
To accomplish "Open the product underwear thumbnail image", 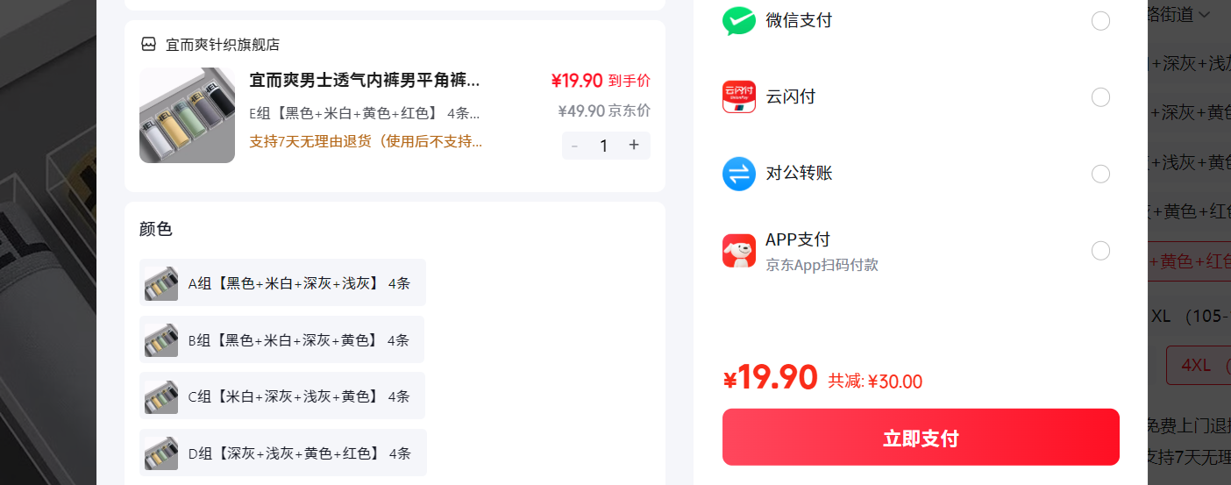I will pyautogui.click(x=187, y=115).
